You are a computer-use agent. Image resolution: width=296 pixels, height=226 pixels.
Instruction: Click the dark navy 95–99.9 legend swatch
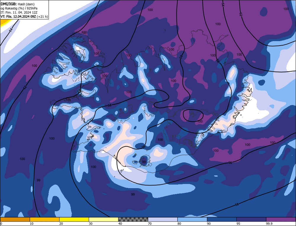point(251,219)
